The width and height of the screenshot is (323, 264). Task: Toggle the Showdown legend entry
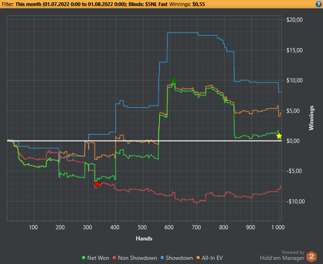pos(177,258)
